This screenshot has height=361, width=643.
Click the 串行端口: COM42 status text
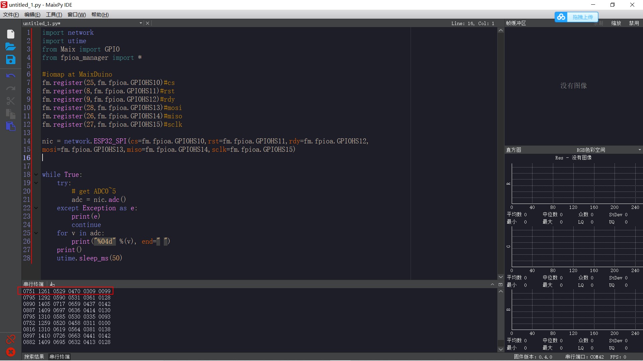584,357
